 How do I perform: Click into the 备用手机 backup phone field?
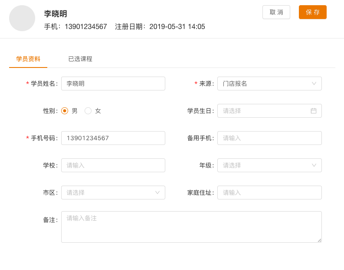269,138
